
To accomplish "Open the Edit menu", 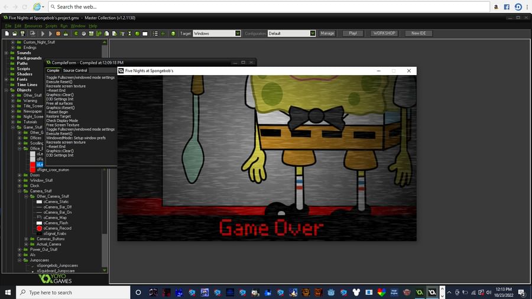I will coord(18,26).
